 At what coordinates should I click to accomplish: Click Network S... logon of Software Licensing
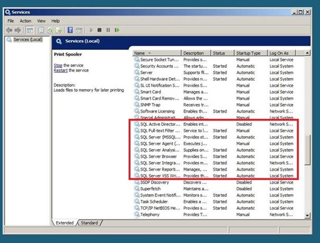click(x=281, y=111)
